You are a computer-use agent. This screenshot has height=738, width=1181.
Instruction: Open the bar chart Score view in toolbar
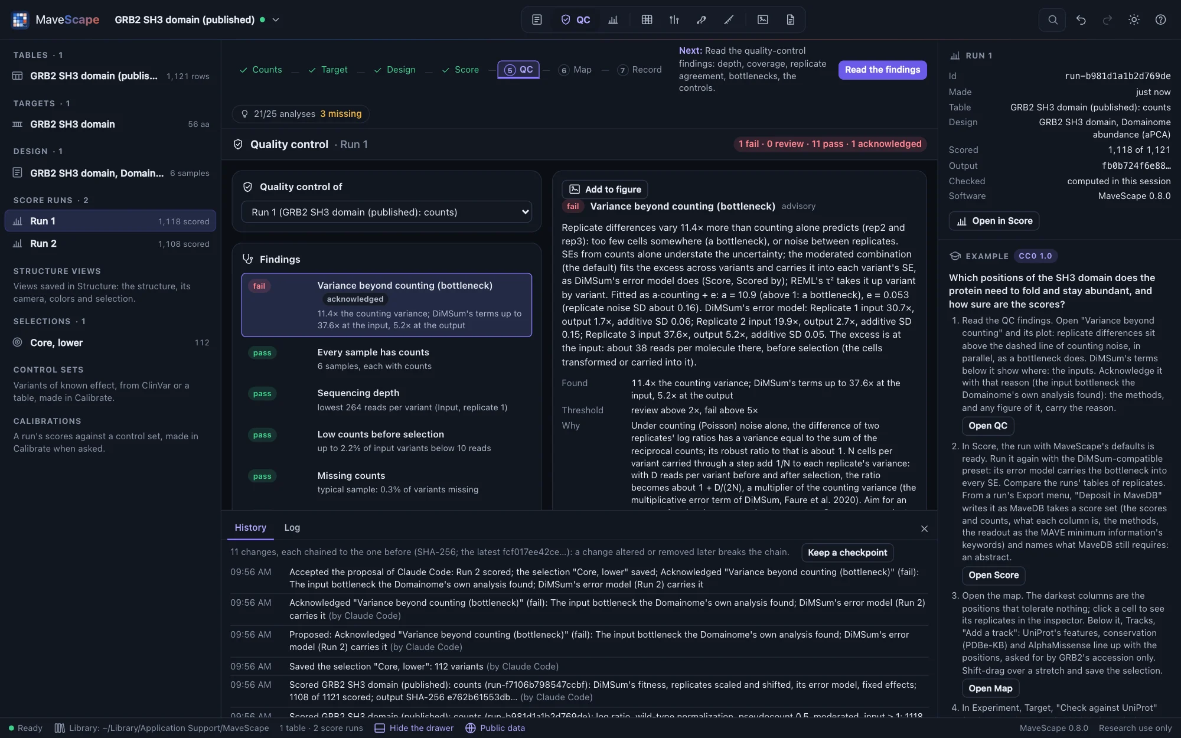(613, 19)
